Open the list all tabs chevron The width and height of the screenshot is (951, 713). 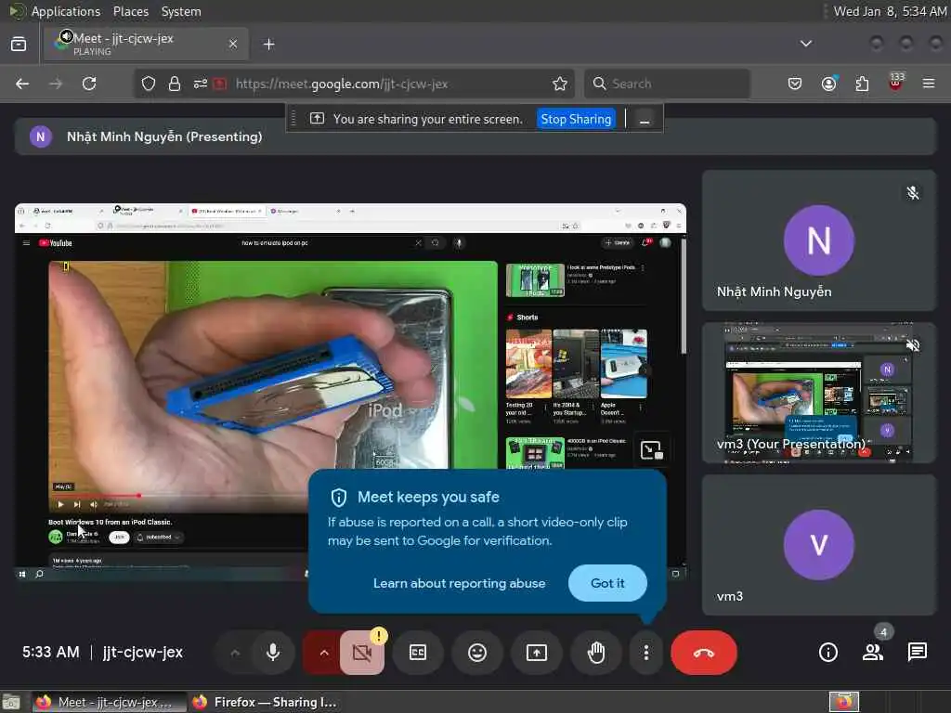[x=806, y=44]
